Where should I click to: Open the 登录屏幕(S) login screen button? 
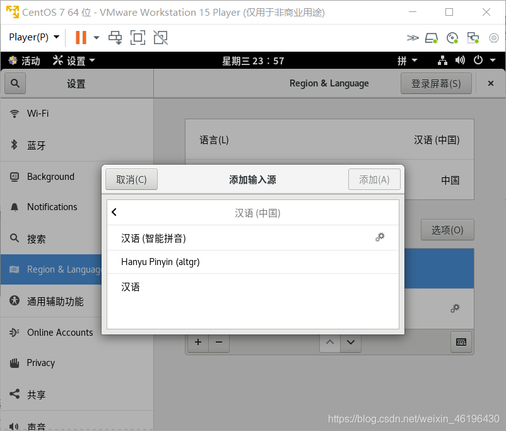coord(436,84)
